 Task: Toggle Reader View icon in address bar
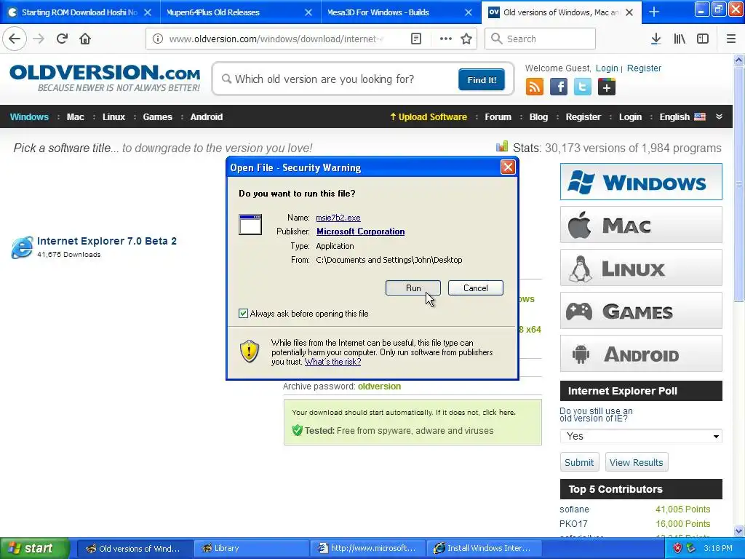(x=415, y=39)
